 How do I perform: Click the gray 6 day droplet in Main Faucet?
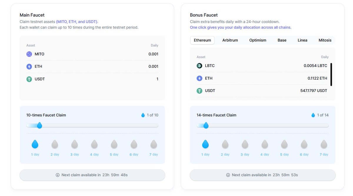point(134,144)
